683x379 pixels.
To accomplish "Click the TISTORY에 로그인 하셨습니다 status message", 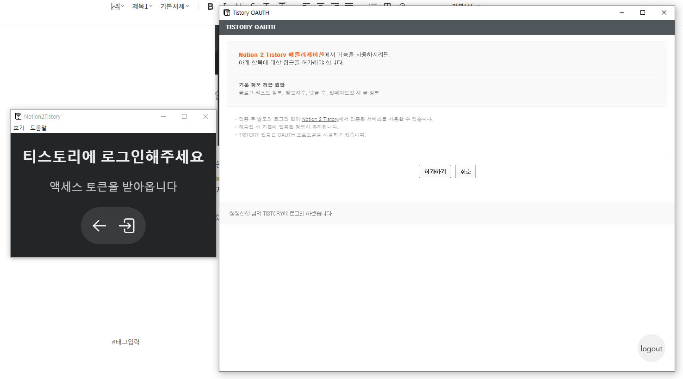I will click(281, 214).
